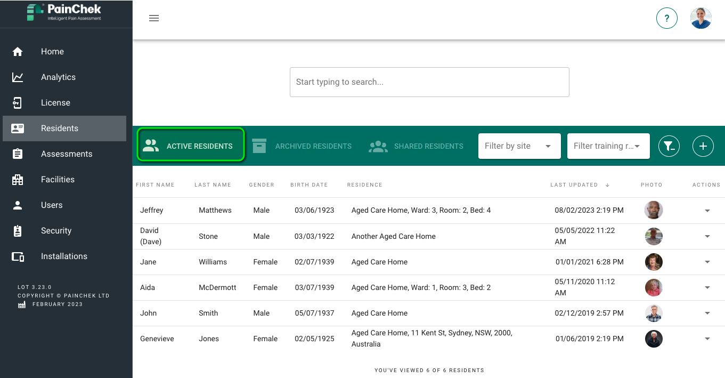
Task: View Jane Williams' photo thumbnail
Action: (654, 262)
